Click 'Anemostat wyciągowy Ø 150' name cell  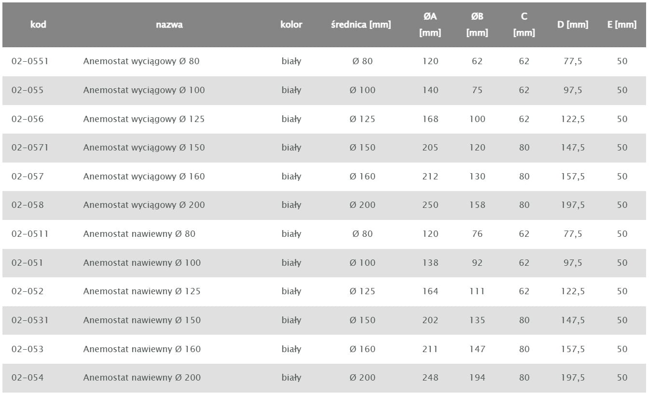click(x=144, y=148)
